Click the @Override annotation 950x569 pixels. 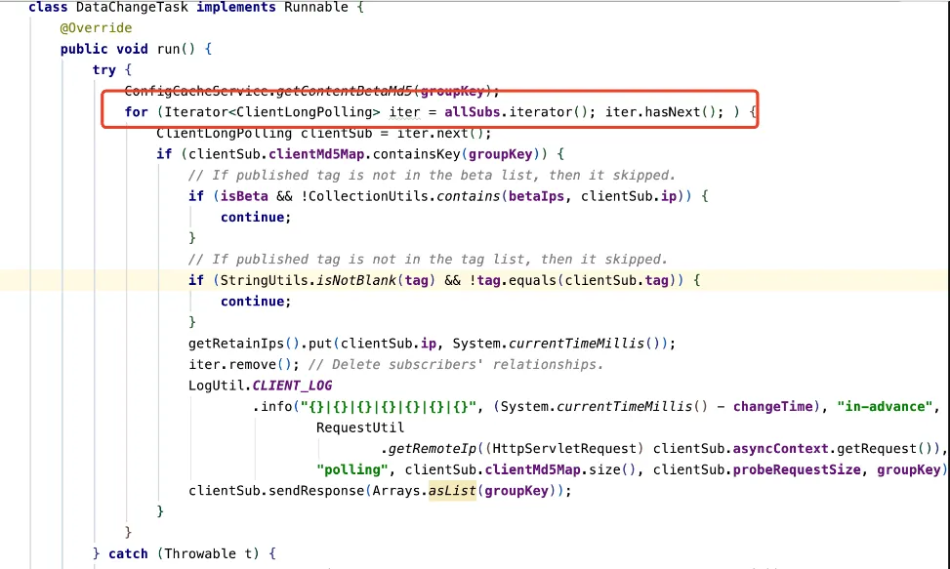click(x=96, y=28)
